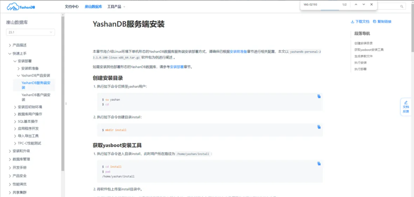Click the download document icon
Screen dimensions: 414x197
[x=352, y=22]
